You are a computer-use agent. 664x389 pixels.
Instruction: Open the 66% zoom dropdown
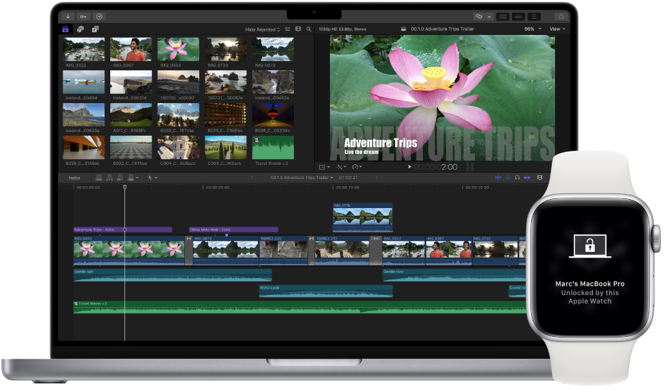[530, 29]
